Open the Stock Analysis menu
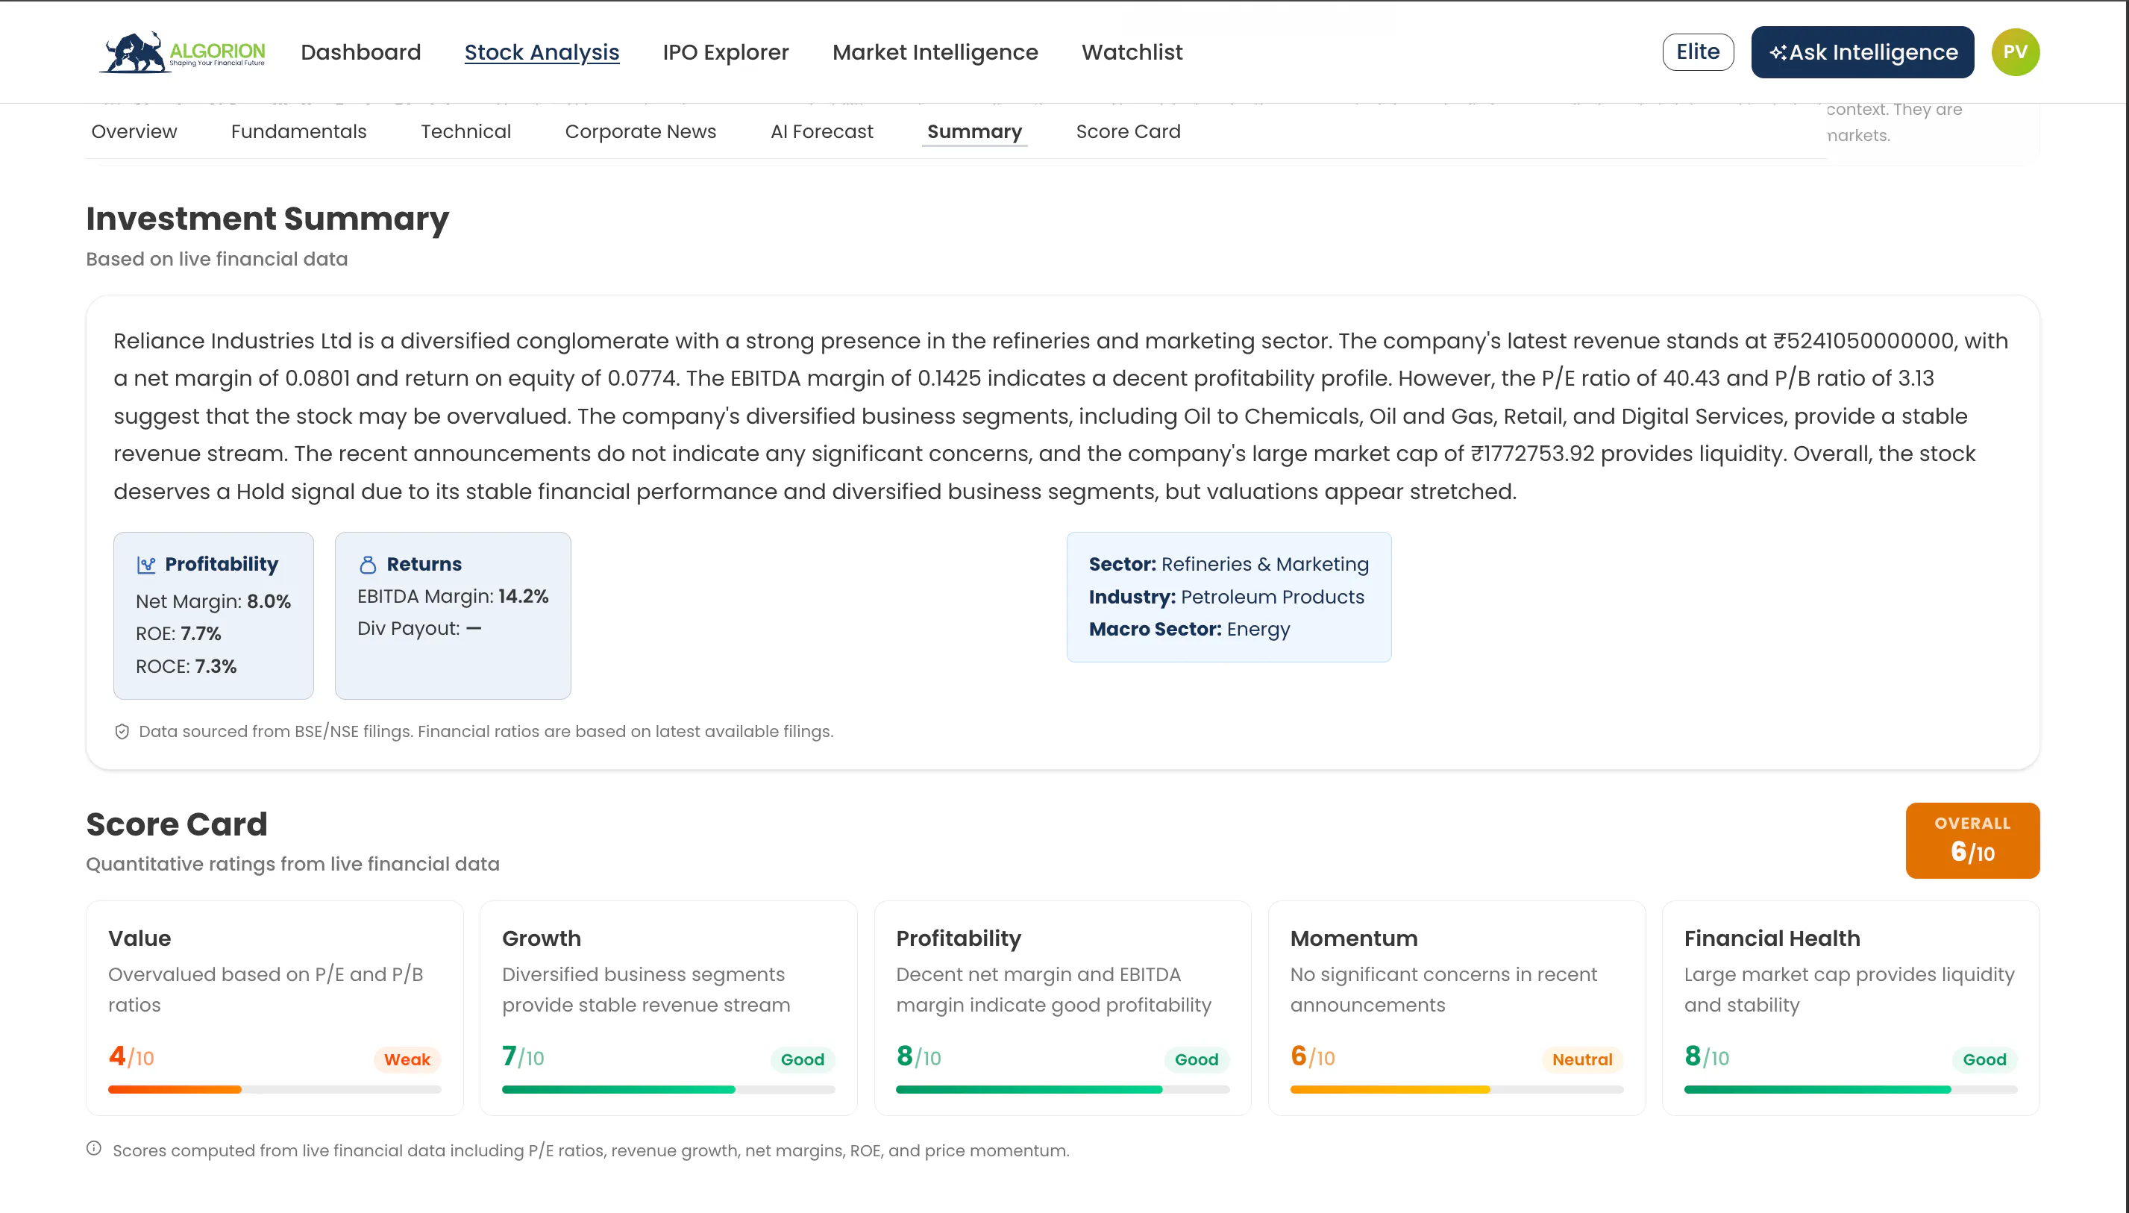The image size is (2129, 1213). [x=542, y=52]
